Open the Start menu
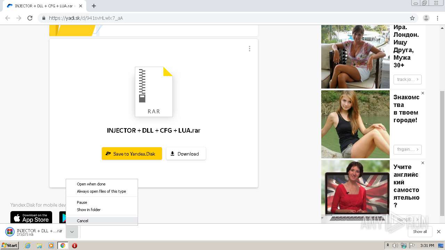The image size is (445, 250). (x=9, y=245)
